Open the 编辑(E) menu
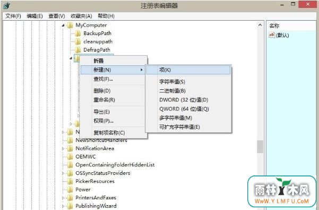Viewport: 319px width, 210px height. click(x=35, y=16)
